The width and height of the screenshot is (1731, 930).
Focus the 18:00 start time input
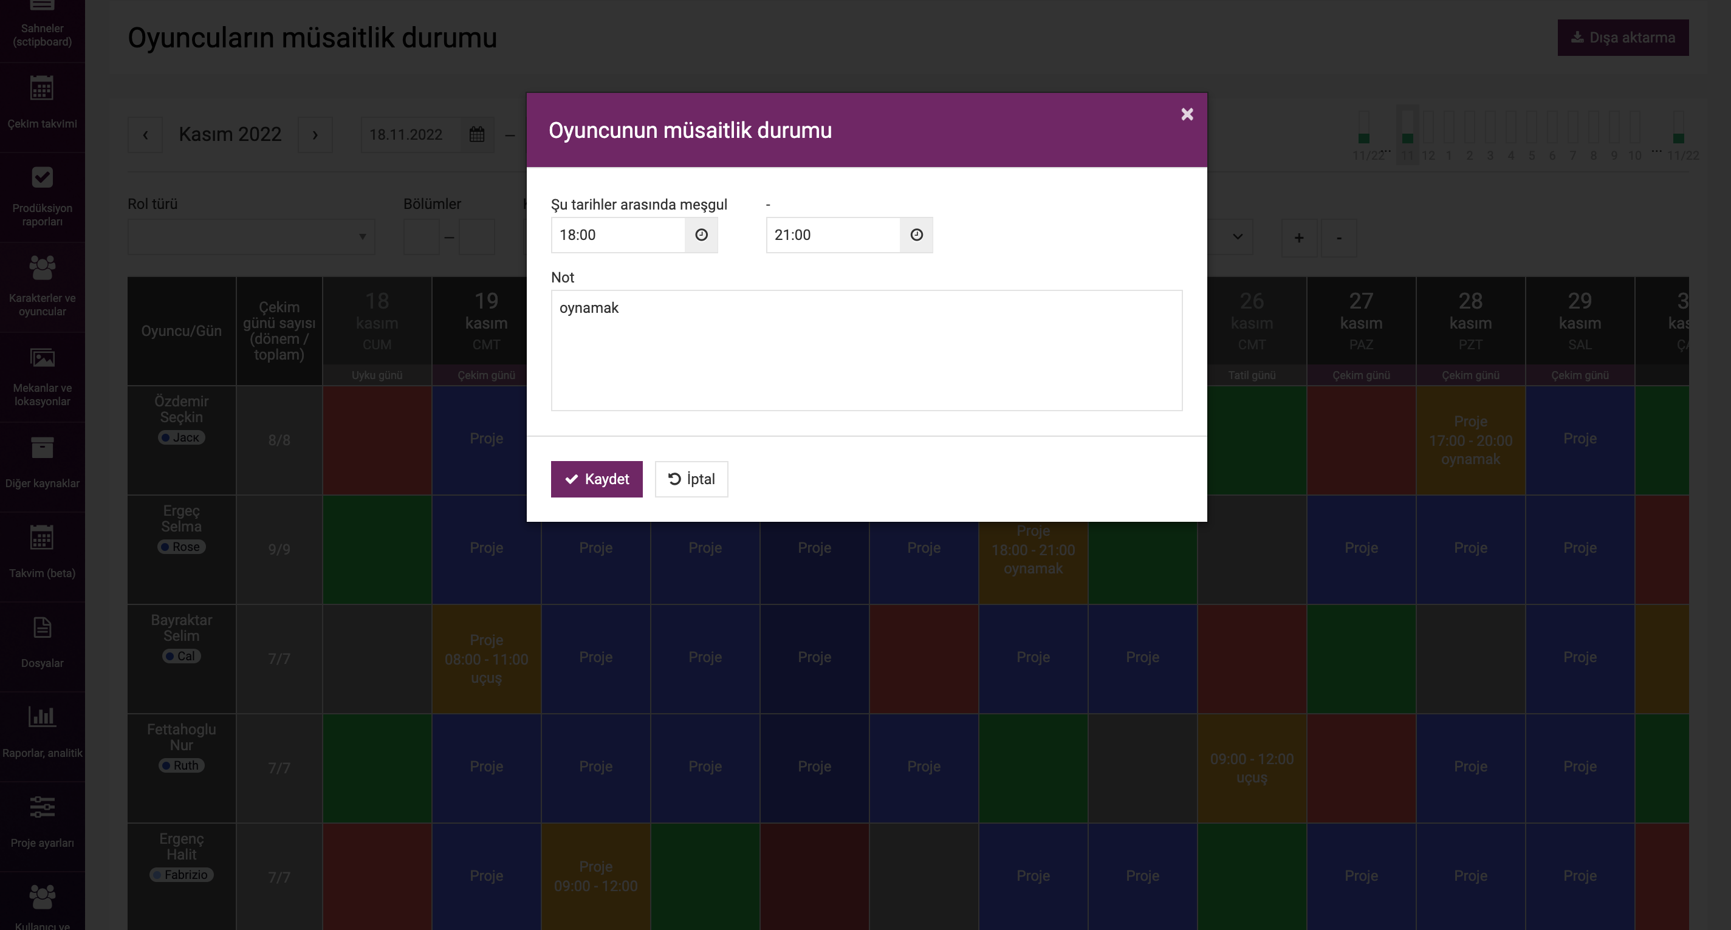(x=619, y=234)
